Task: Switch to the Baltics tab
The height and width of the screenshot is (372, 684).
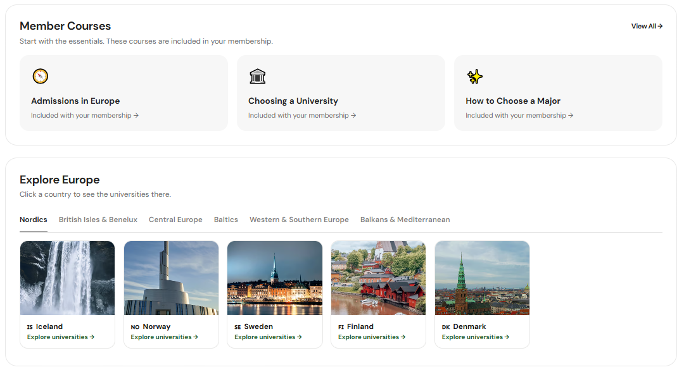Action: (x=226, y=220)
